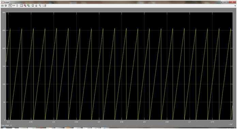
Task: Click the Scope window title icon
Action: (x=2, y=2)
